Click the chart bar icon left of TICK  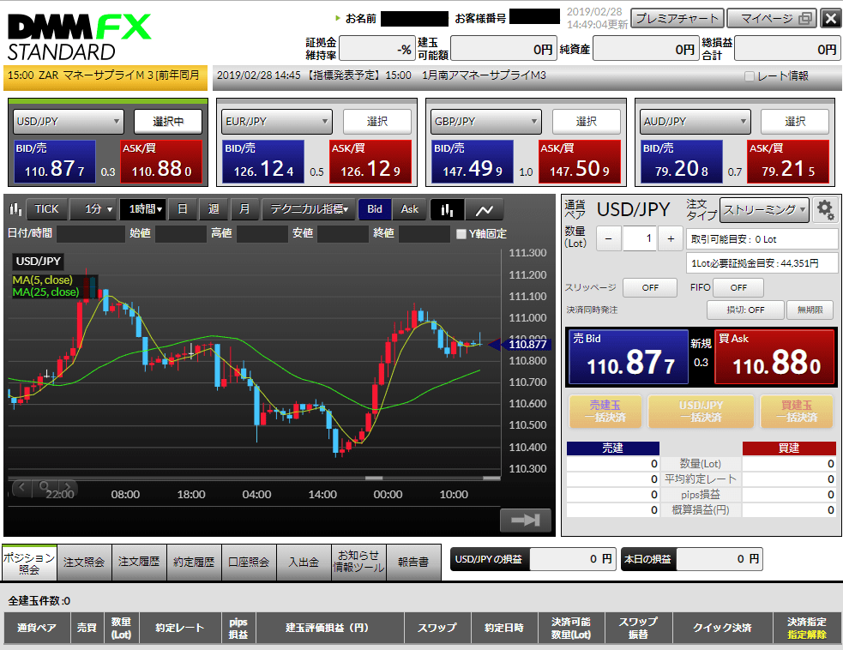coord(15,209)
